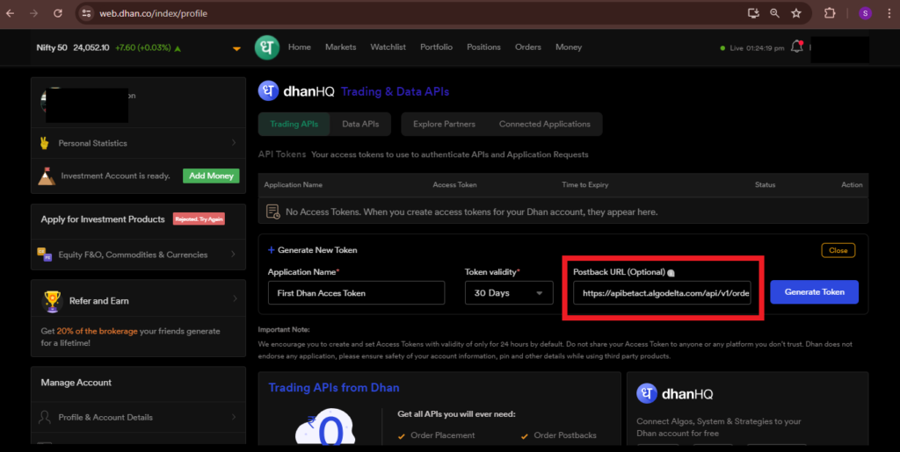
Task: Click the Personal Statistics hand icon
Action: 44,143
